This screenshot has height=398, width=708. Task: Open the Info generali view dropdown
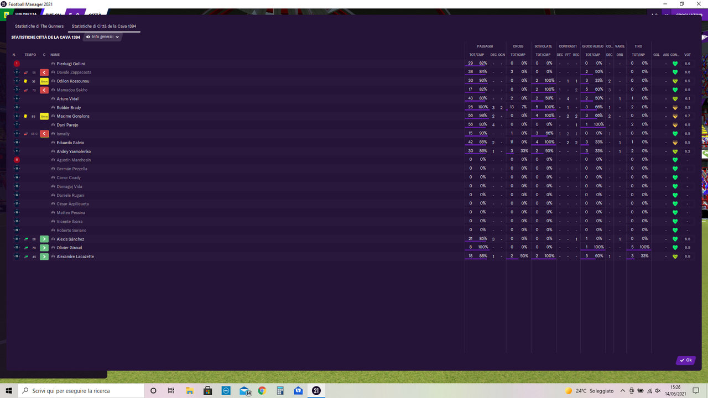[x=102, y=37]
